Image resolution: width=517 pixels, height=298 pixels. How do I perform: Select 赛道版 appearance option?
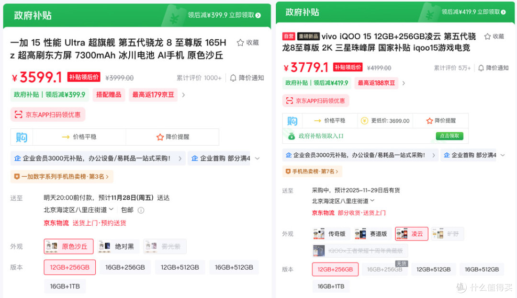(372, 234)
